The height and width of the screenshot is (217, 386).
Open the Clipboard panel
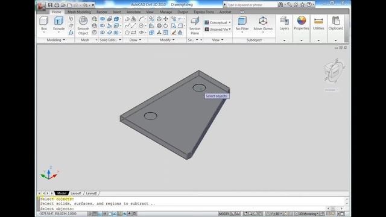[x=336, y=24]
